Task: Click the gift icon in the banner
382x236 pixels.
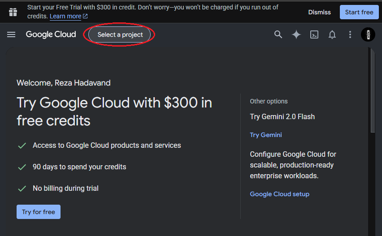Action: [13, 12]
